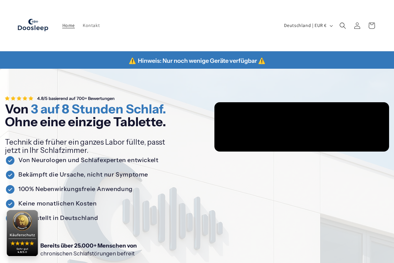Image resolution: width=394 pixels, height=263 pixels.
Task: Click the gold star rating icons
Action: (x=19, y=98)
